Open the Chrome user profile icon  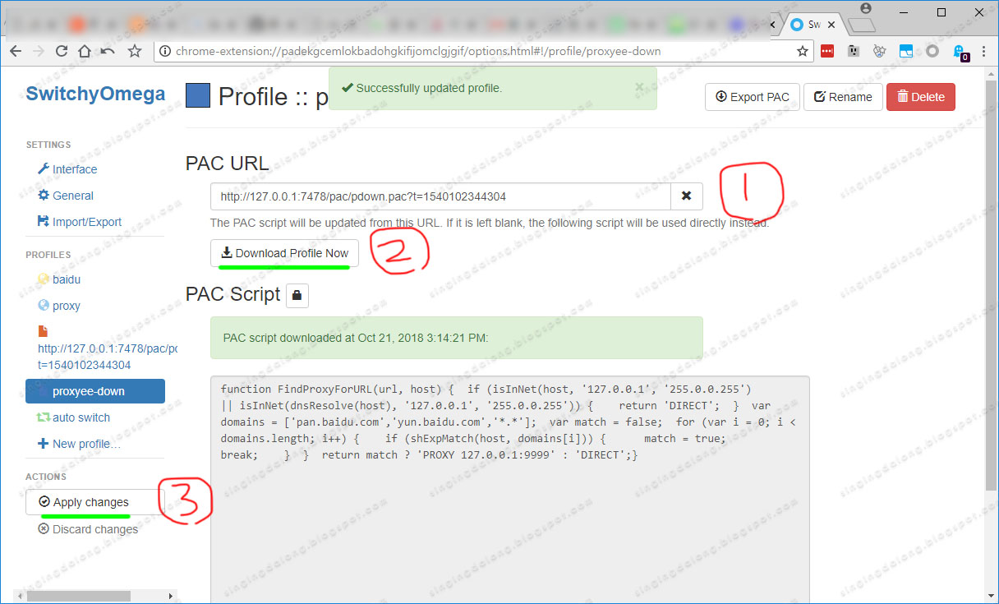pyautogui.click(x=865, y=9)
